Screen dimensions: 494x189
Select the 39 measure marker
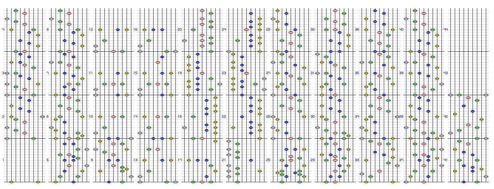[401, 73]
